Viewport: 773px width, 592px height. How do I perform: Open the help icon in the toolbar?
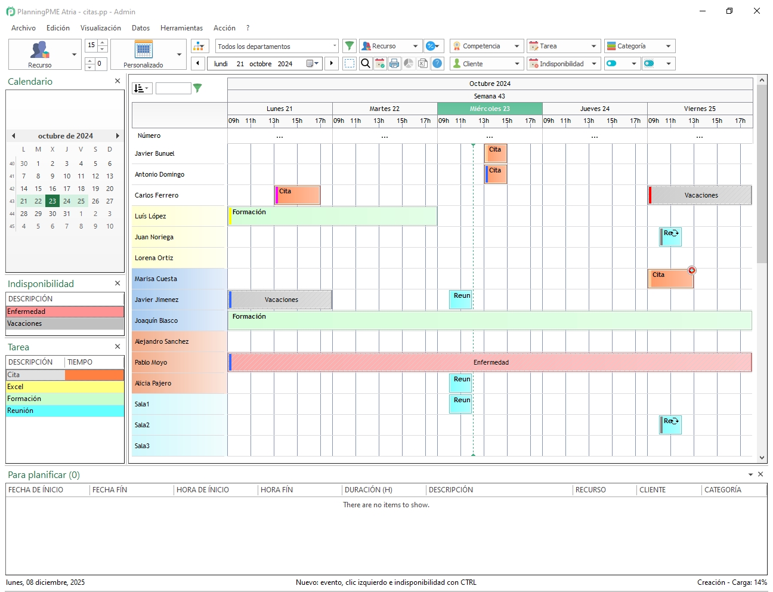point(437,63)
